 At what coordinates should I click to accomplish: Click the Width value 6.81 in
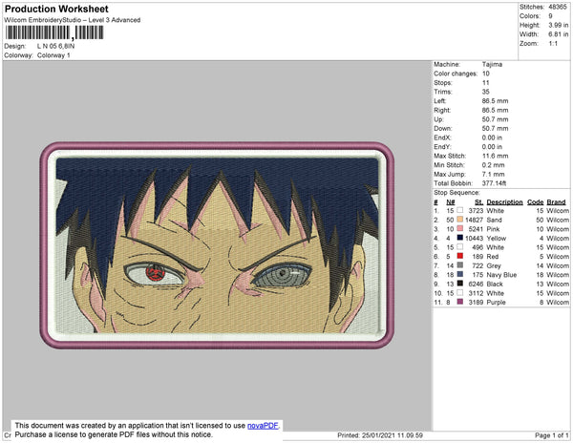coord(558,34)
